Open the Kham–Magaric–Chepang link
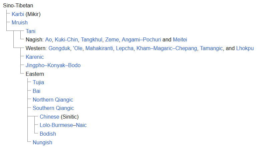The width and height of the screenshot is (266, 149). pos(167,48)
